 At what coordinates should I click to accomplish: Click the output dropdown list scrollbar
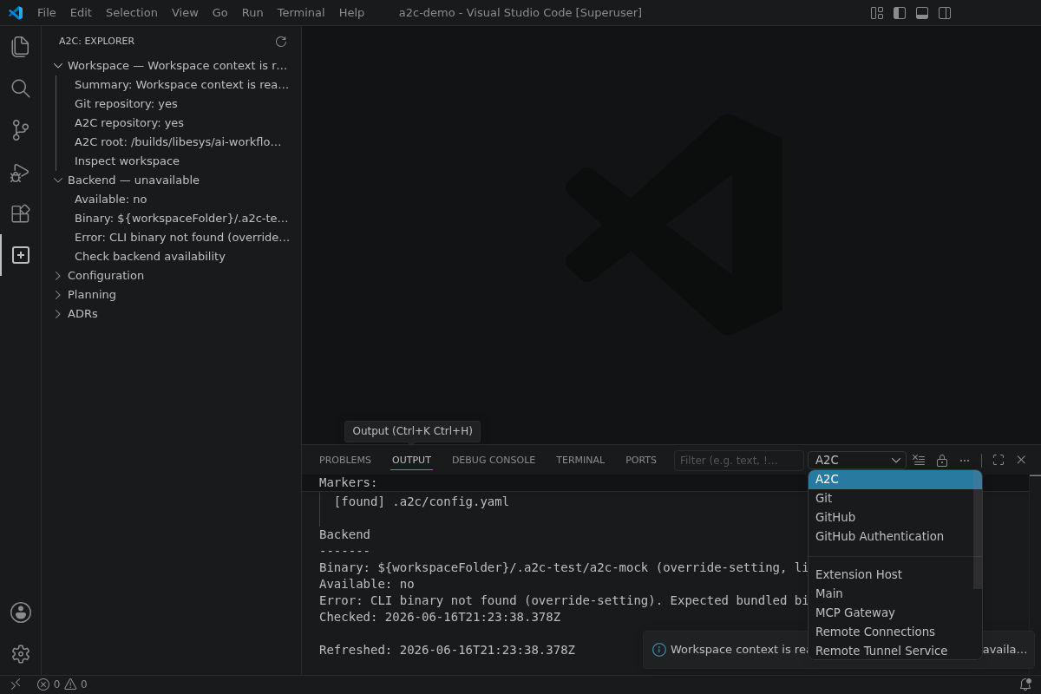point(978,529)
